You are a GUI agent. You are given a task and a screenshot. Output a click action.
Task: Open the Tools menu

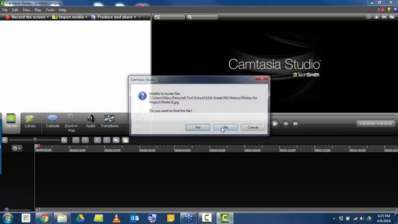click(x=50, y=10)
